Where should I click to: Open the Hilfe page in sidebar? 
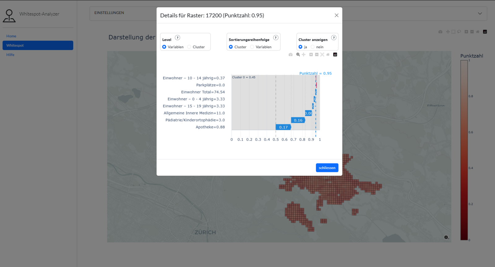[x=11, y=55]
